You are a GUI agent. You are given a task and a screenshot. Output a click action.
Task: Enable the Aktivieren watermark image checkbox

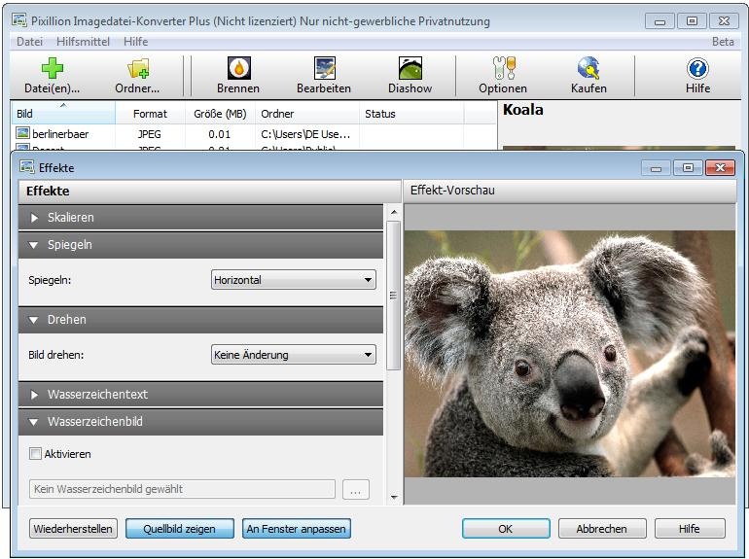coord(36,454)
